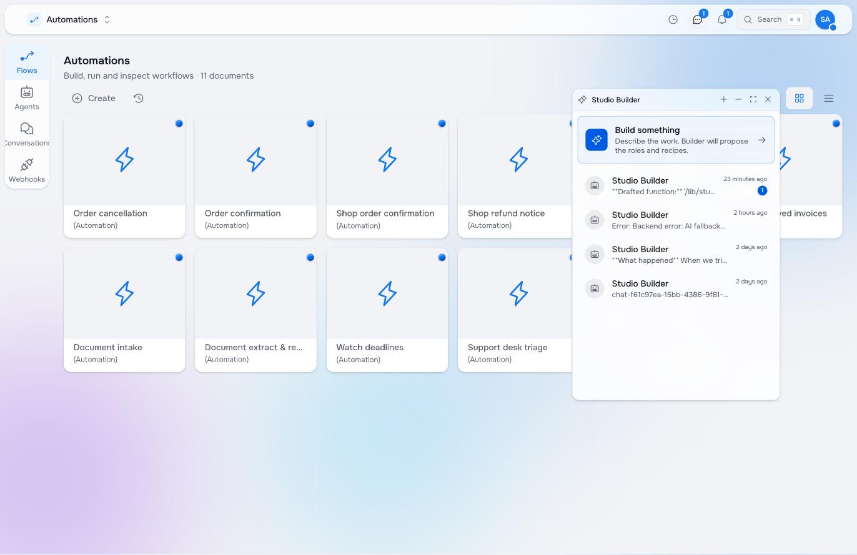The height and width of the screenshot is (555, 857).
Task: Minimize the Studio Builder panel
Action: click(738, 99)
